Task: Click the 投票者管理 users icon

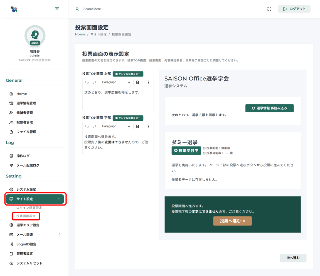Action: coord(11,123)
